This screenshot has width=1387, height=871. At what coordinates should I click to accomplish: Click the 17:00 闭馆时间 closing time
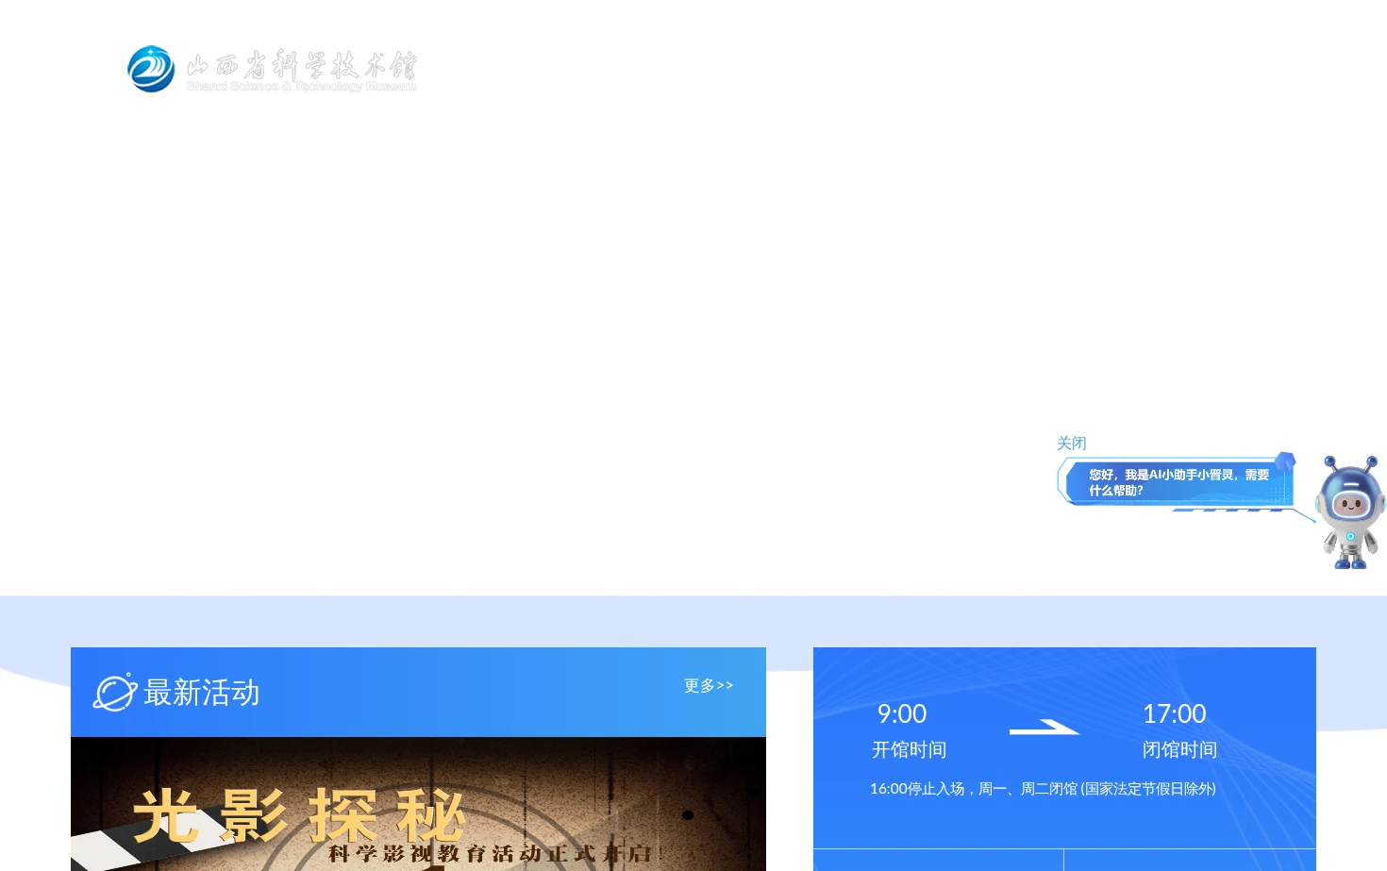point(1178,730)
